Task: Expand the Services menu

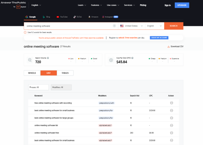Action: [x=129, y=5]
